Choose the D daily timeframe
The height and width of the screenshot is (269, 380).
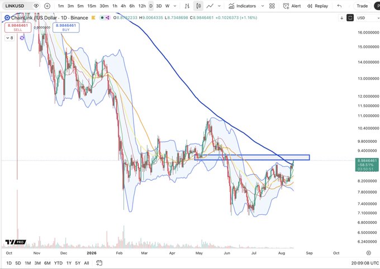(x=151, y=6)
